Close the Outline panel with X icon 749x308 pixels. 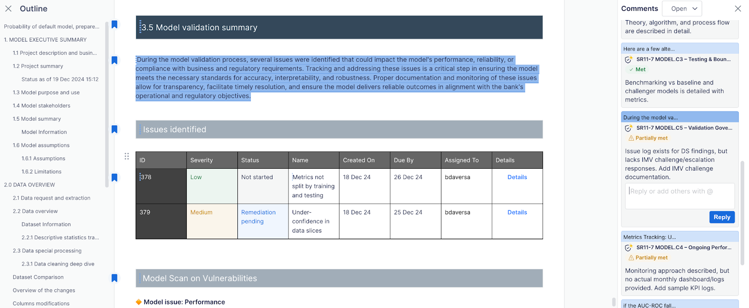[x=8, y=8]
